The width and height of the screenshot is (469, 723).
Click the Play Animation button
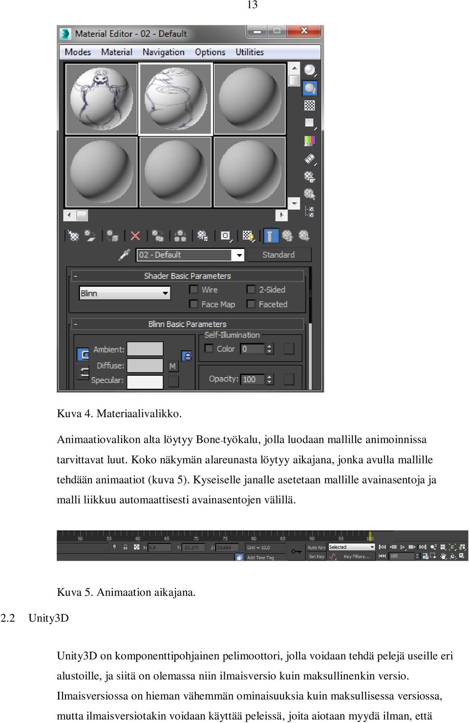tap(403, 547)
